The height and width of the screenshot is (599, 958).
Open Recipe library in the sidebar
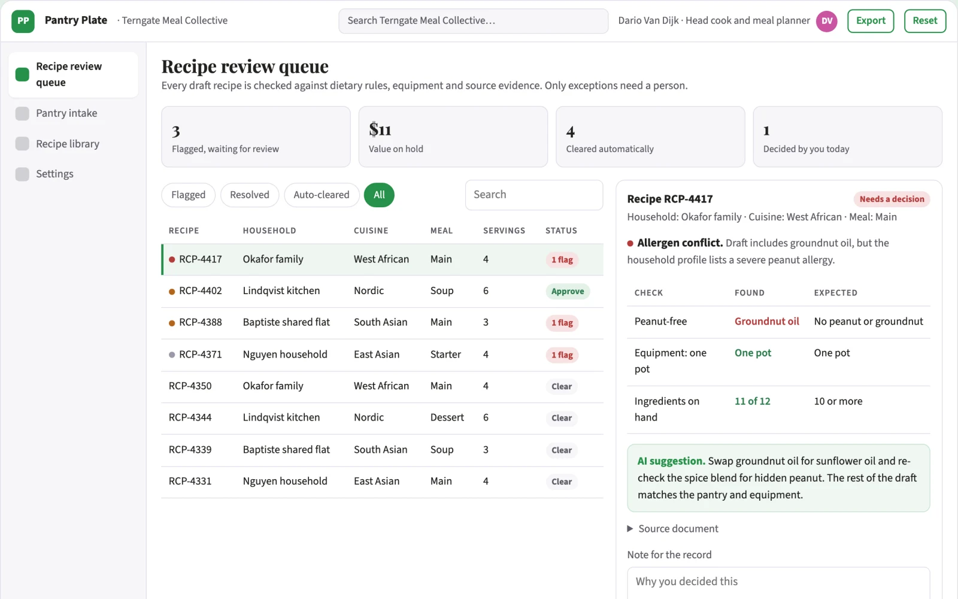(x=73, y=144)
